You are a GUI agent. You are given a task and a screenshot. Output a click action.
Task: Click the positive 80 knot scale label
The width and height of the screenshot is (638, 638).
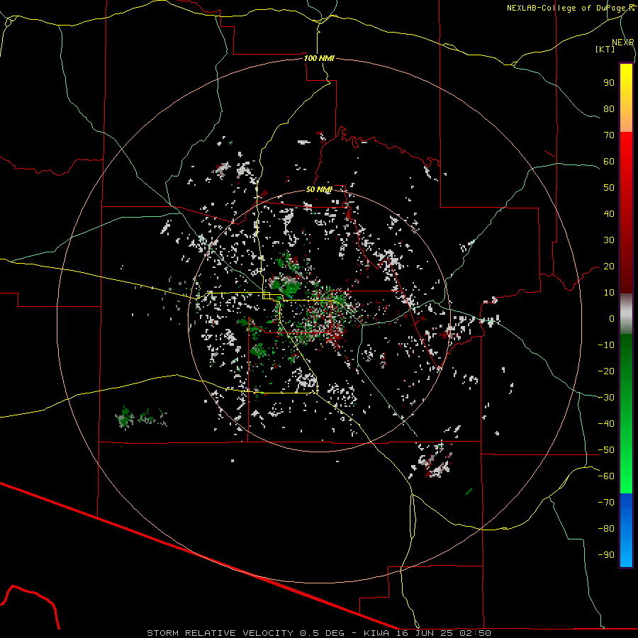tap(609, 108)
